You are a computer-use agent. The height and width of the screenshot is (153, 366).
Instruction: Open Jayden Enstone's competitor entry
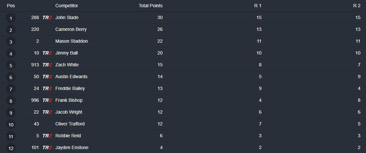click(x=72, y=147)
